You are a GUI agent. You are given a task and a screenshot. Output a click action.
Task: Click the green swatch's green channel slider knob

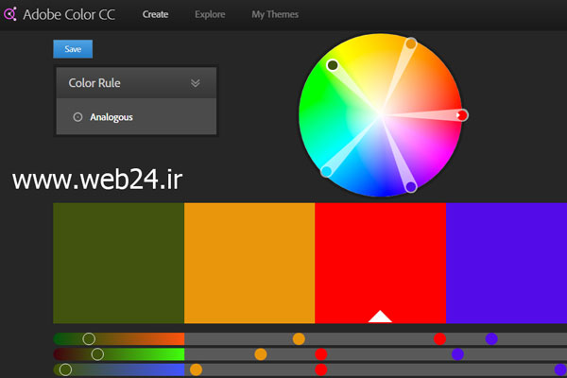click(x=97, y=354)
